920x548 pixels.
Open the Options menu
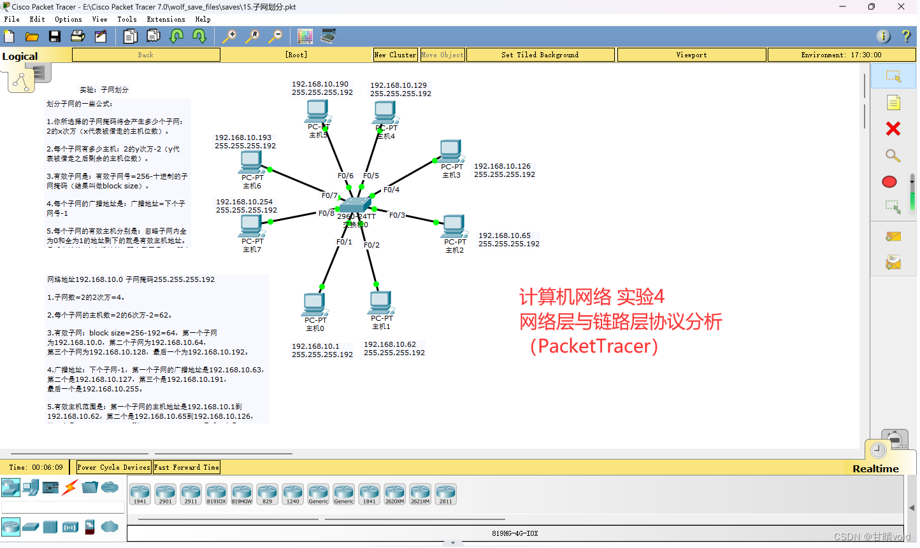point(68,19)
